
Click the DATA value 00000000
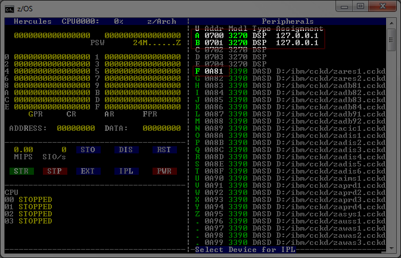coord(161,128)
